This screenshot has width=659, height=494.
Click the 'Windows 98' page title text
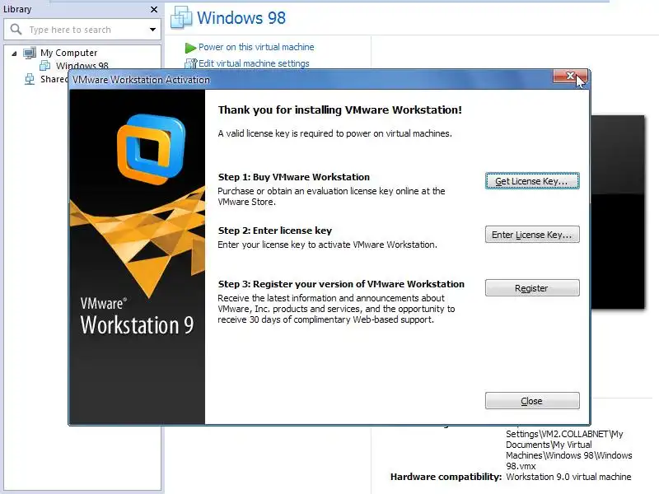241,17
